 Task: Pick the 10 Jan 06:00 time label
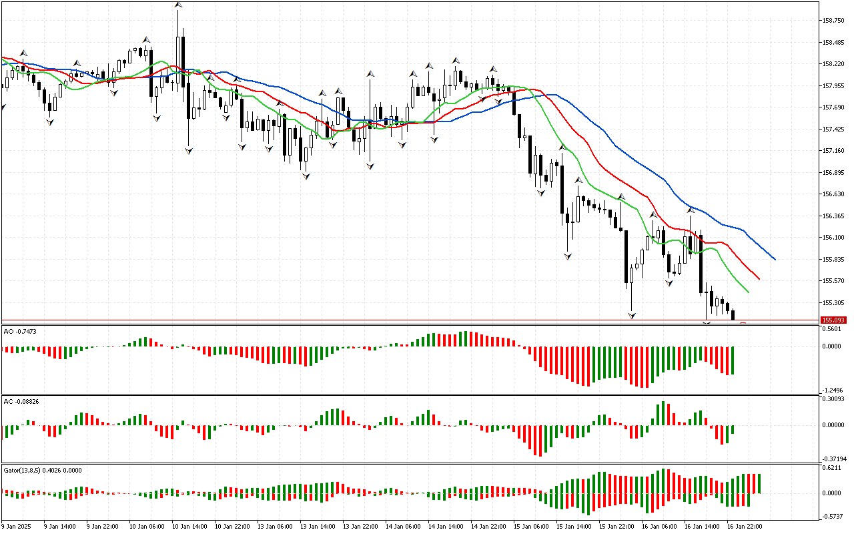(x=146, y=526)
